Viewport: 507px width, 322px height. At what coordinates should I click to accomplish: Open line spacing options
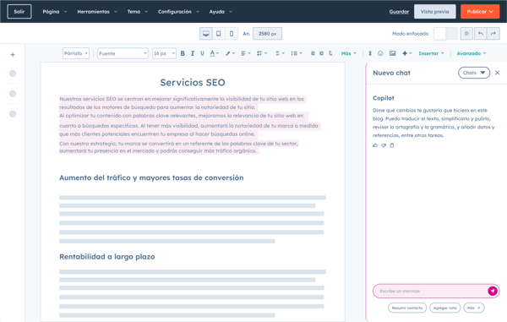tap(297, 53)
